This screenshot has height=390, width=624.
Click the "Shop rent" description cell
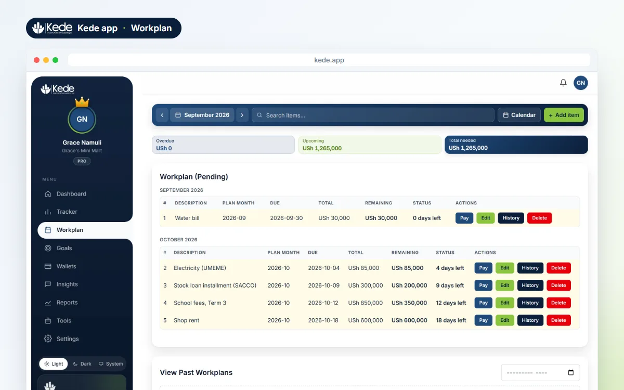click(187, 320)
